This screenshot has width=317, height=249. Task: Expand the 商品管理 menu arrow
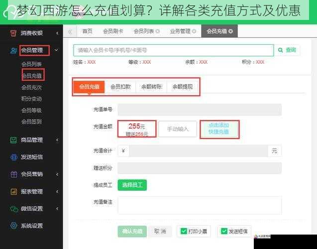point(57,140)
